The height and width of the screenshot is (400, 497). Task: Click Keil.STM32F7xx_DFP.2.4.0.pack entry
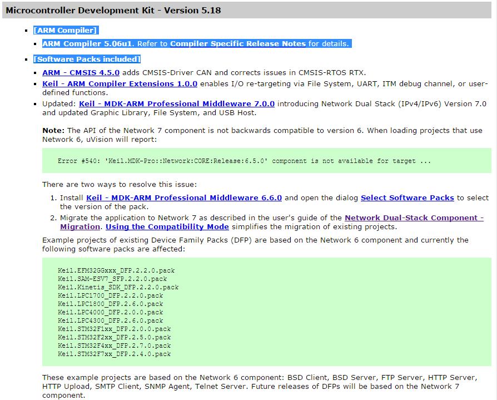coord(114,354)
